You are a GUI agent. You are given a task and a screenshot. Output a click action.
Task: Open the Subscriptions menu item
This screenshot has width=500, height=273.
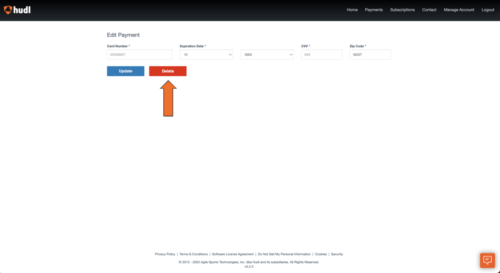(x=402, y=10)
